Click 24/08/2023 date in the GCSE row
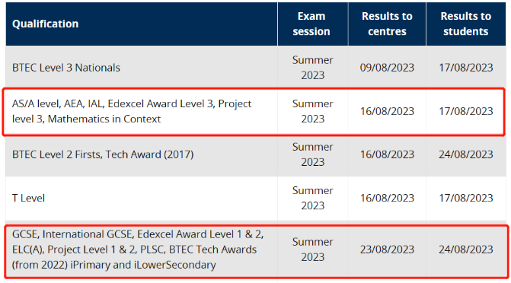511x283 pixels. click(466, 250)
